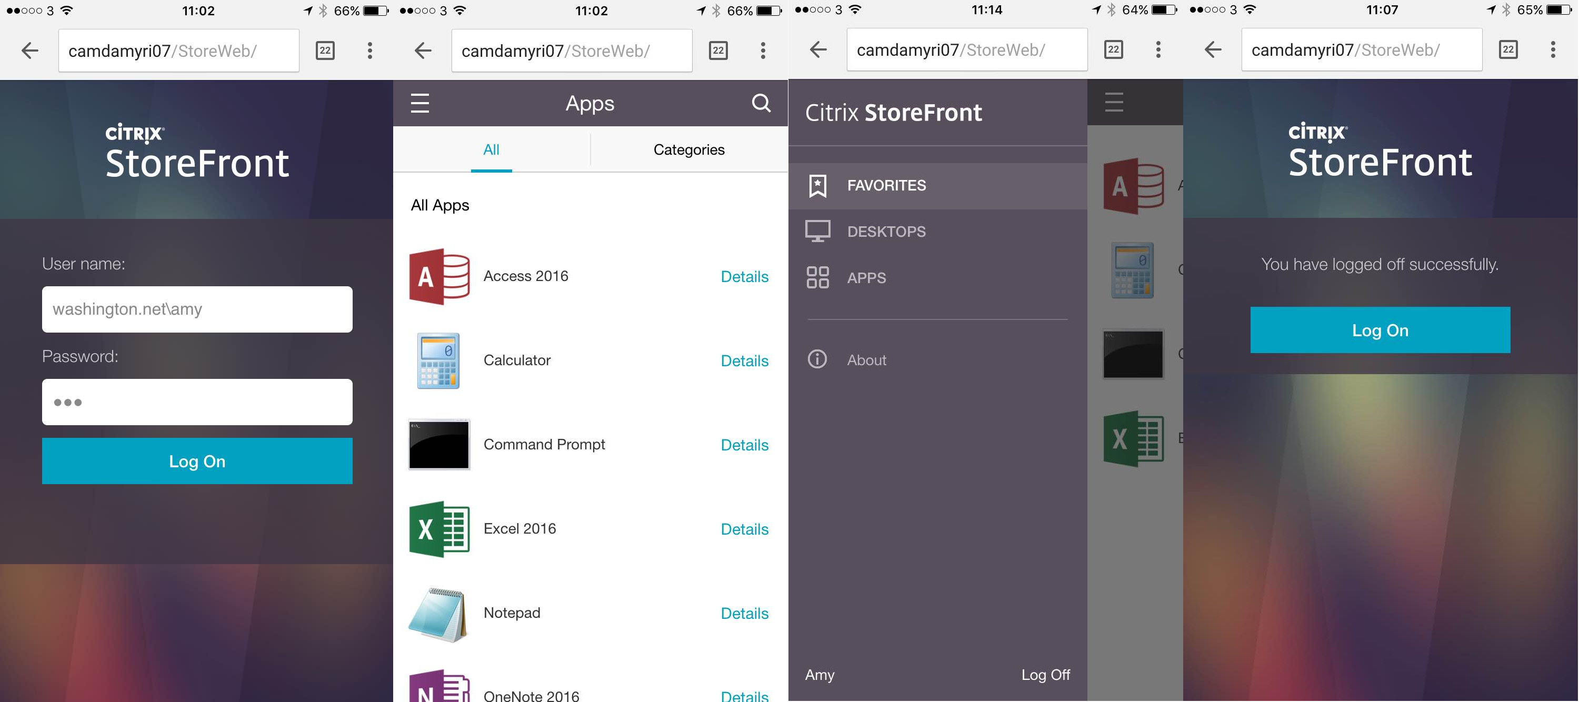Tap the address bar on the Apps screen
Viewport: 1579px width, 702px height.
click(572, 51)
